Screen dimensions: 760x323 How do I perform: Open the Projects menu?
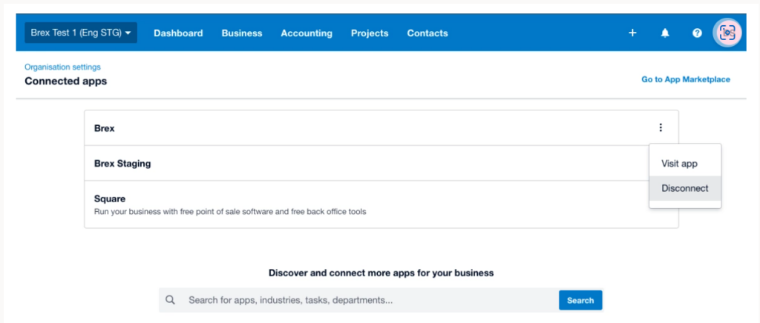tap(370, 33)
